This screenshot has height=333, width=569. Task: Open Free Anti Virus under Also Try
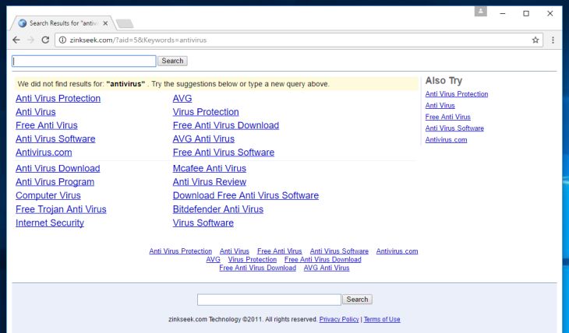point(448,117)
